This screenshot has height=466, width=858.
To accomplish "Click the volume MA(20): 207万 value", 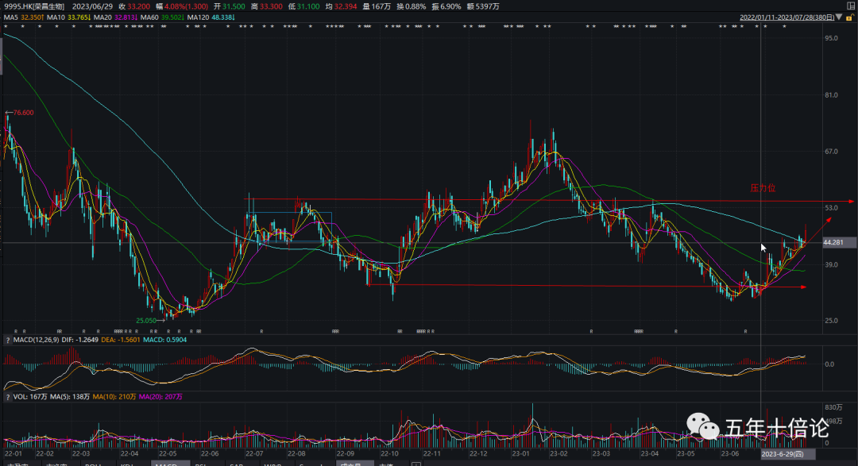I will [160, 397].
